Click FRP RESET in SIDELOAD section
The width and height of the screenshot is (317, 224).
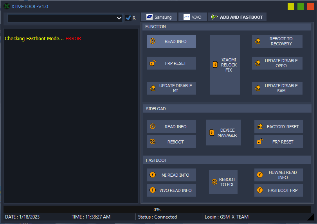(279, 142)
